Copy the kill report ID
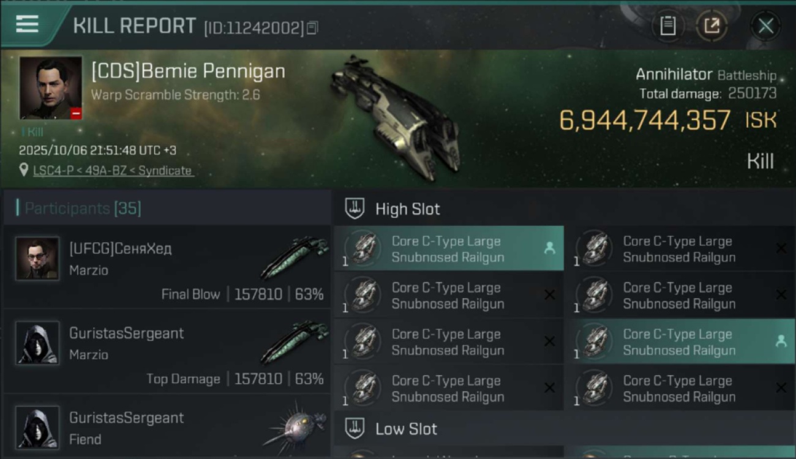Screen dimensions: 796x459 313,28
